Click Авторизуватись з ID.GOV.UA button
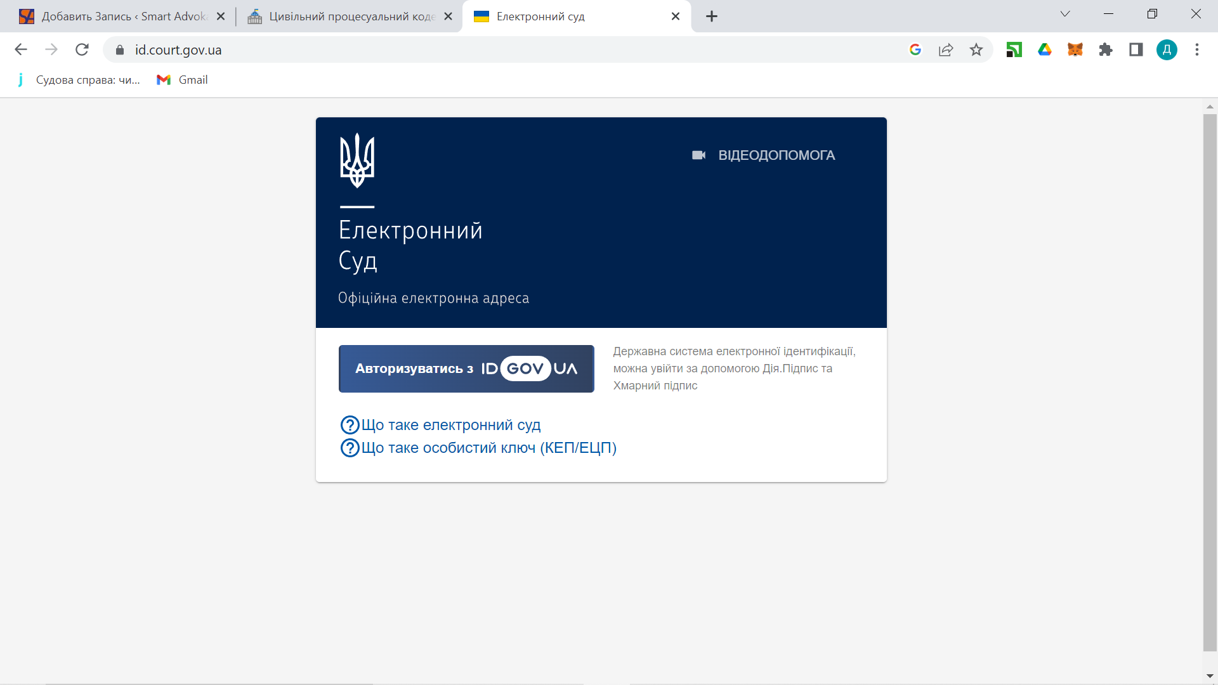The image size is (1218, 685). (466, 369)
